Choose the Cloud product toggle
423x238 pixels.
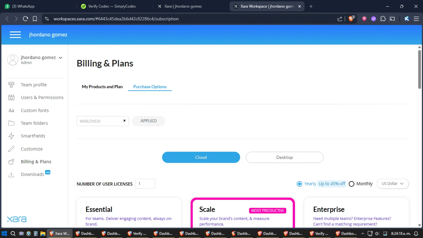point(201,157)
